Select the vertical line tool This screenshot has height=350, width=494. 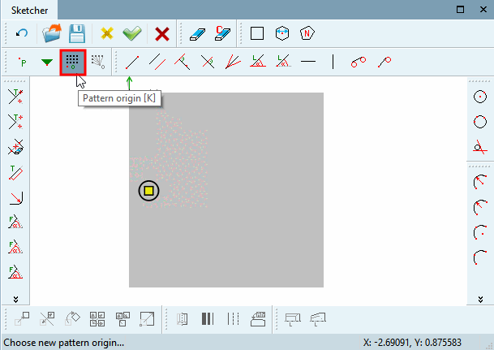pos(333,62)
